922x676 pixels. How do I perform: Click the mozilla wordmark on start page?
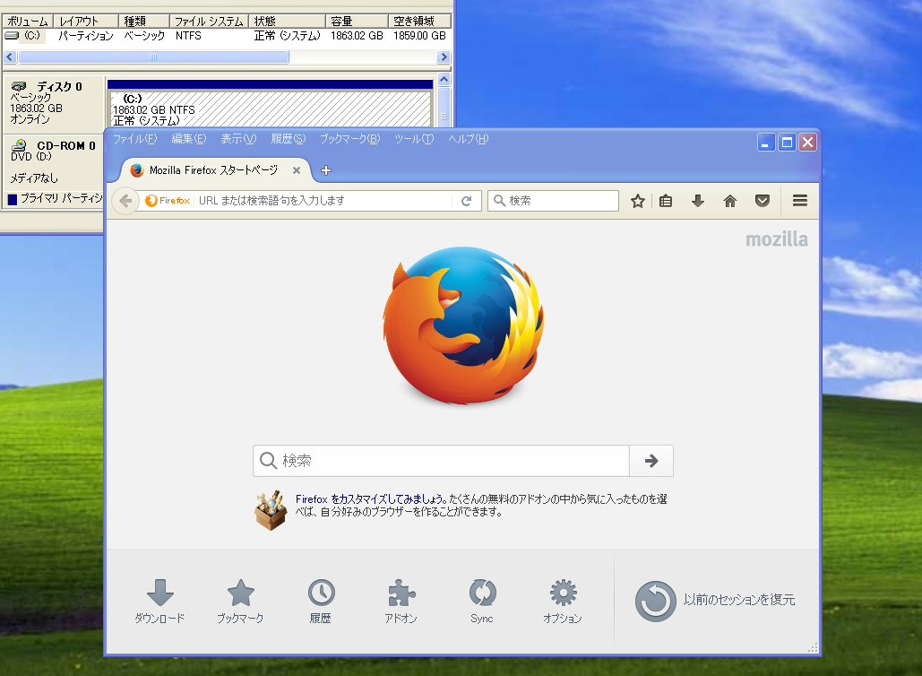coord(777,238)
